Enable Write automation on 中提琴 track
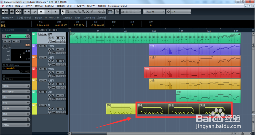The width and height of the screenshot is (255, 135). [62, 72]
